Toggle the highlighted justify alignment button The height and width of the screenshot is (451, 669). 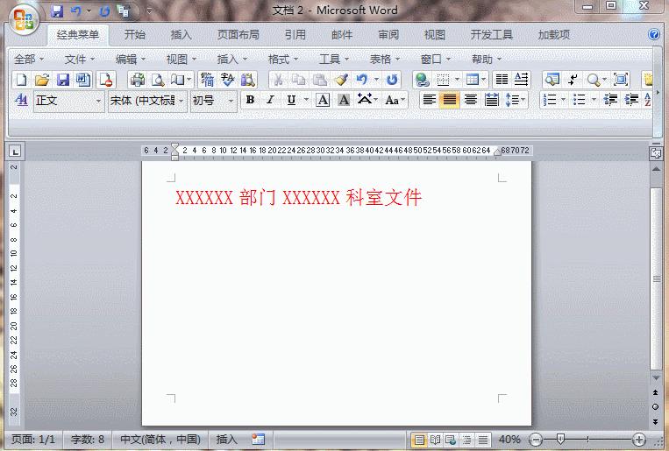pyautogui.click(x=449, y=101)
